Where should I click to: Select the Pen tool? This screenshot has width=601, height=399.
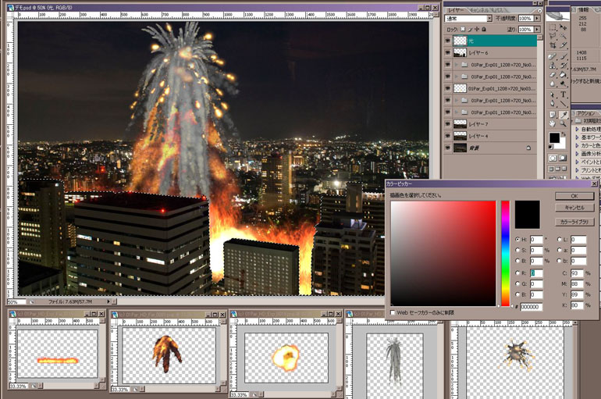[553, 104]
